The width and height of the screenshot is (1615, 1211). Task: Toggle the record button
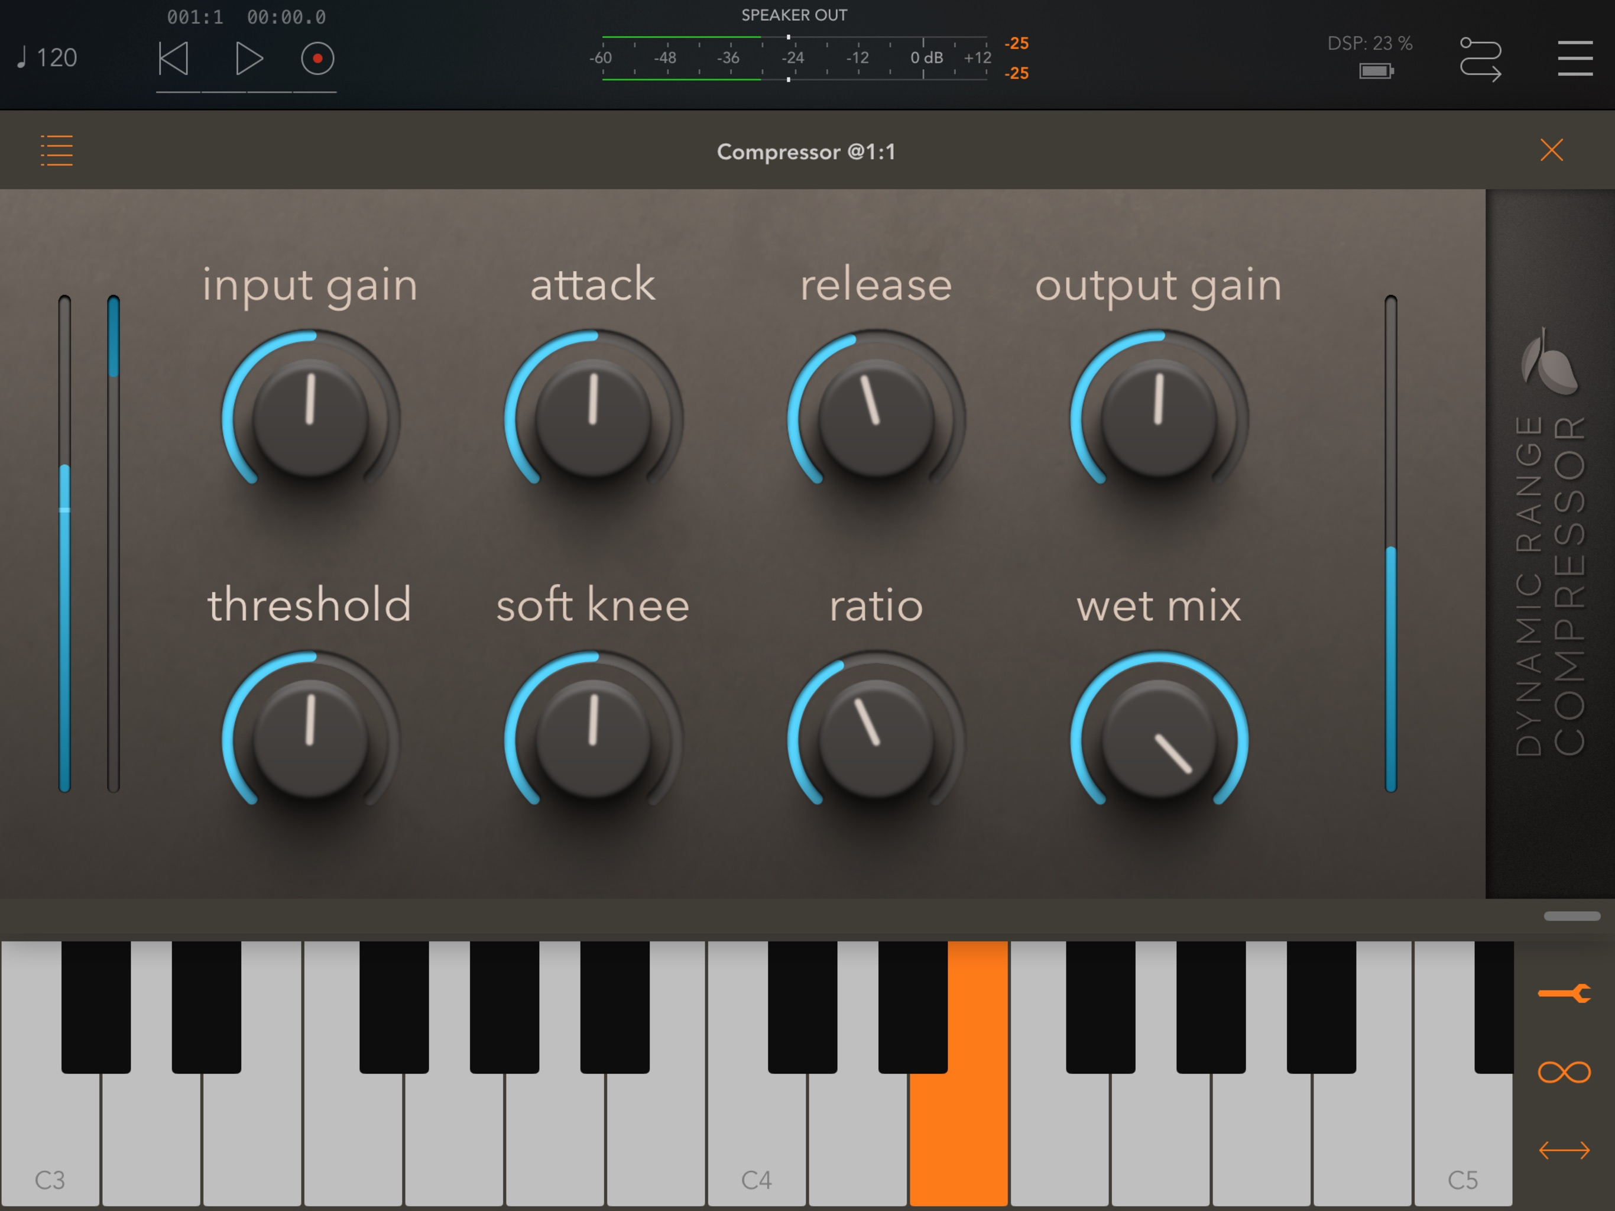tap(317, 59)
